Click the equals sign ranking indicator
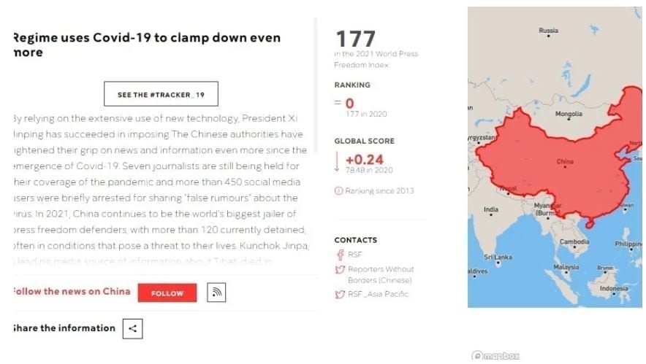Viewport: 646px width, 364px height. tap(338, 103)
